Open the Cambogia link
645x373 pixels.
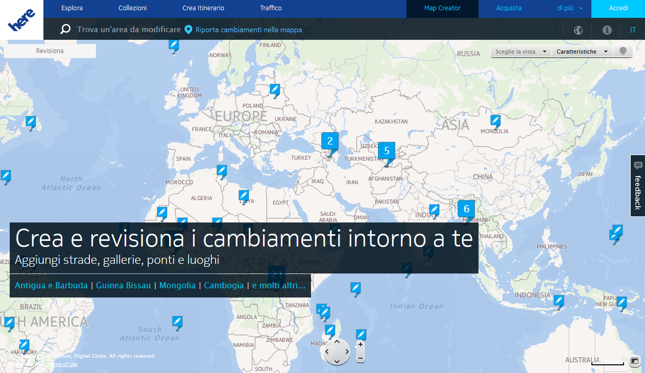(x=224, y=286)
